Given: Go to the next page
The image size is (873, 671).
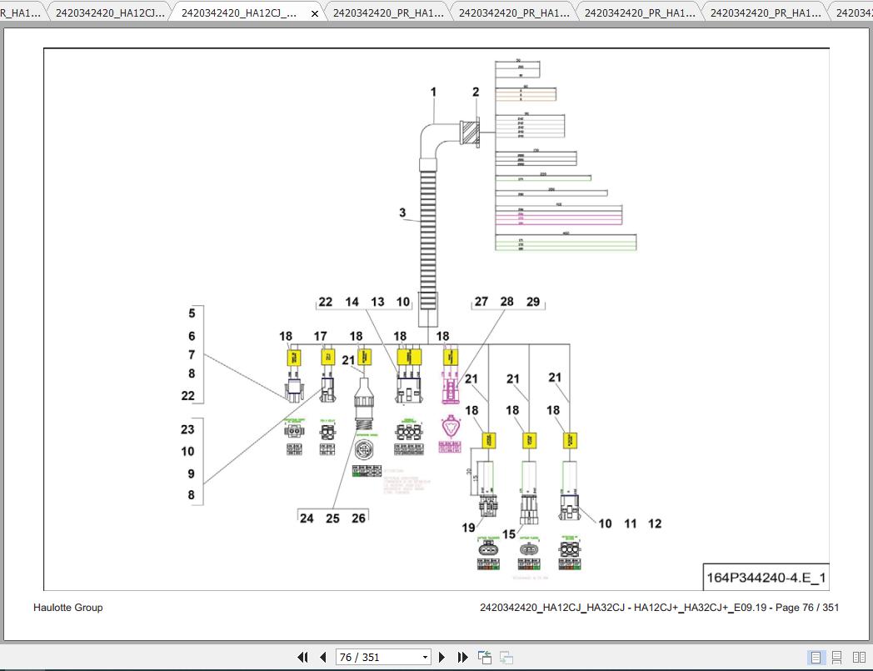Looking at the screenshot, I should (x=442, y=657).
